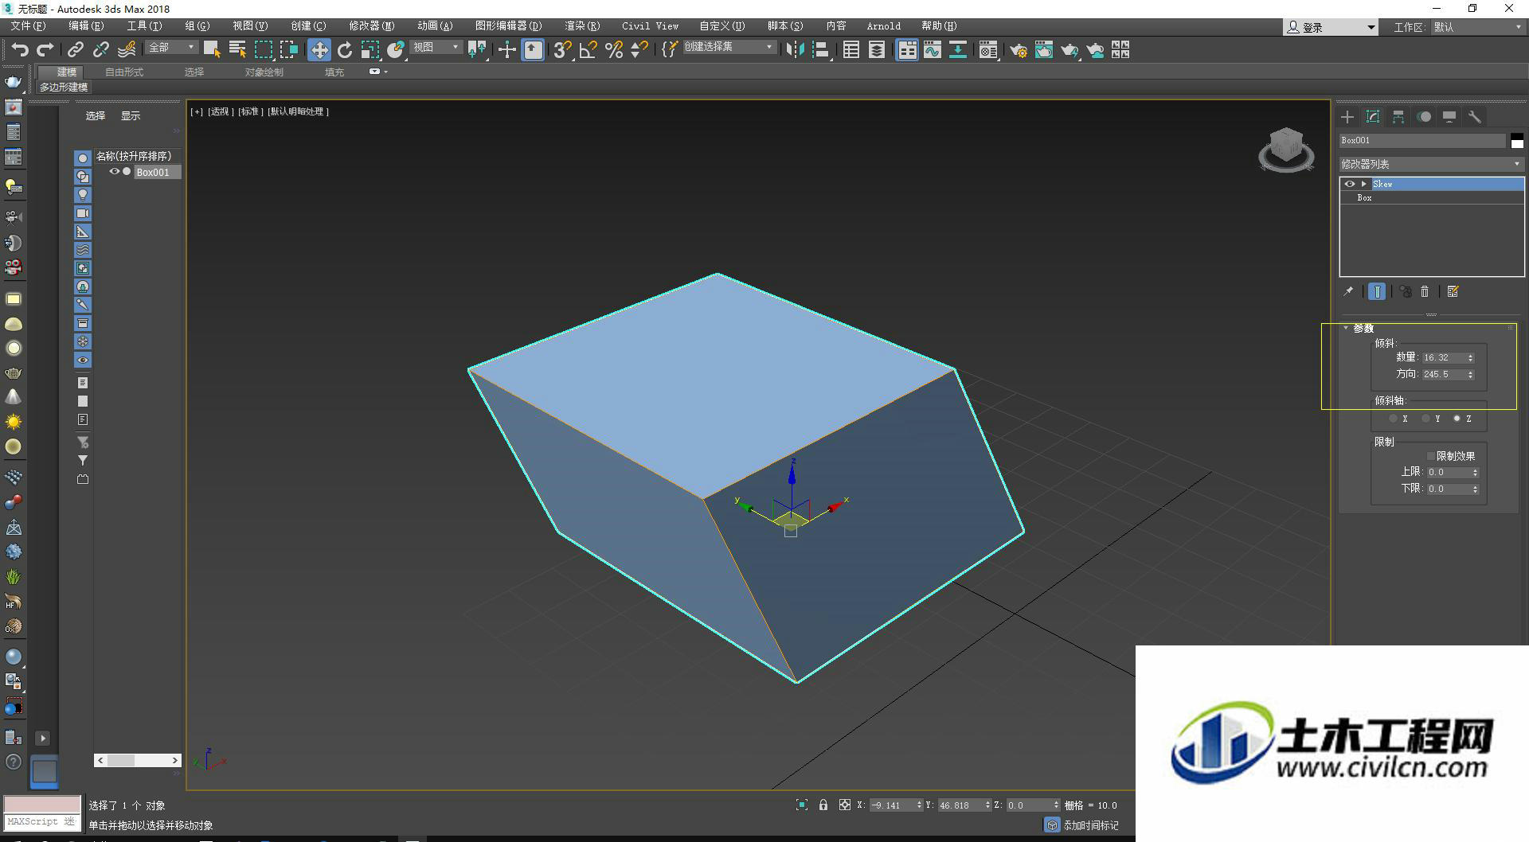Click the Align tool icon

click(x=821, y=50)
